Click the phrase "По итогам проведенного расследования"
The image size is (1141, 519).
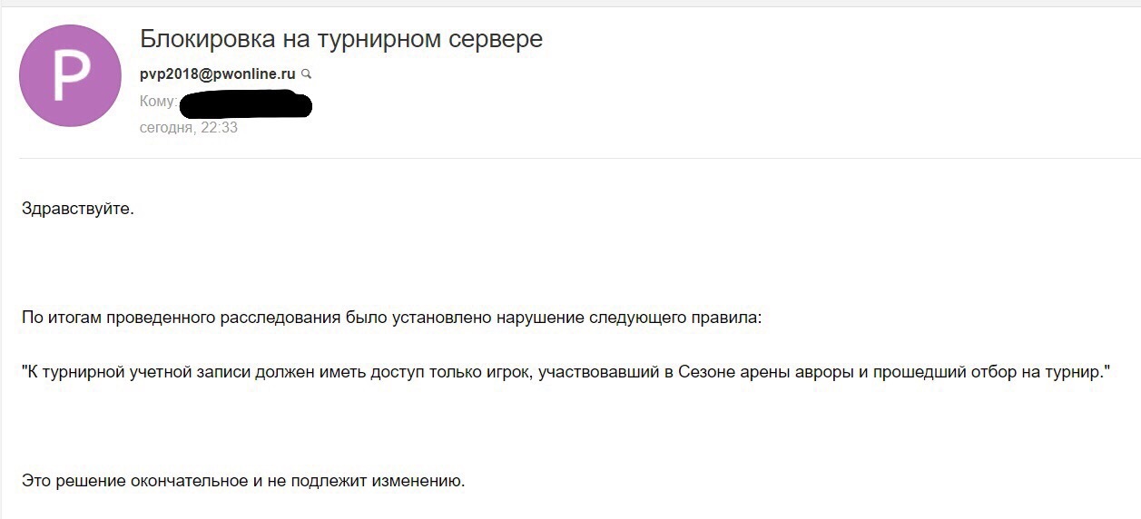[181, 318]
